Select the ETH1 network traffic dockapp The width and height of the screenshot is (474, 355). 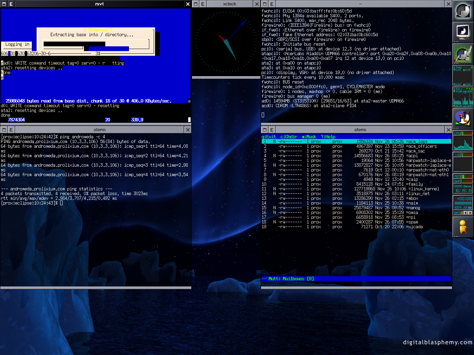[463, 97]
